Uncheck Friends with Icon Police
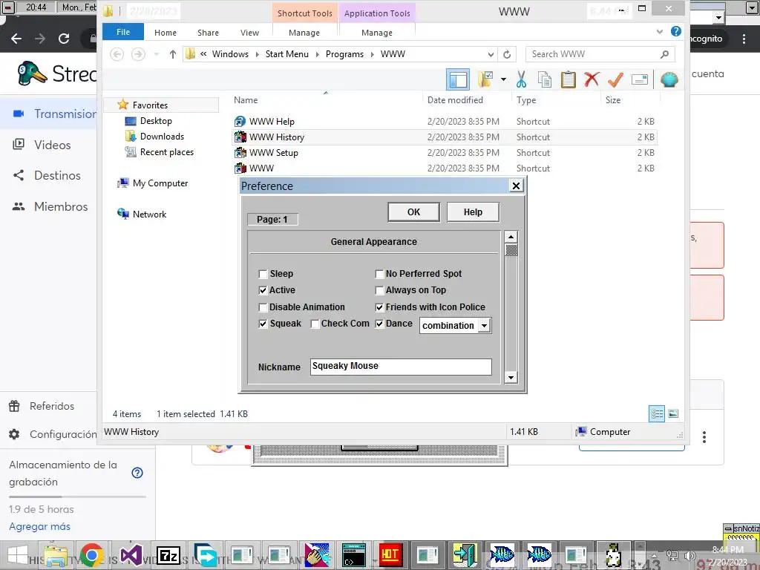The image size is (760, 570). click(379, 307)
